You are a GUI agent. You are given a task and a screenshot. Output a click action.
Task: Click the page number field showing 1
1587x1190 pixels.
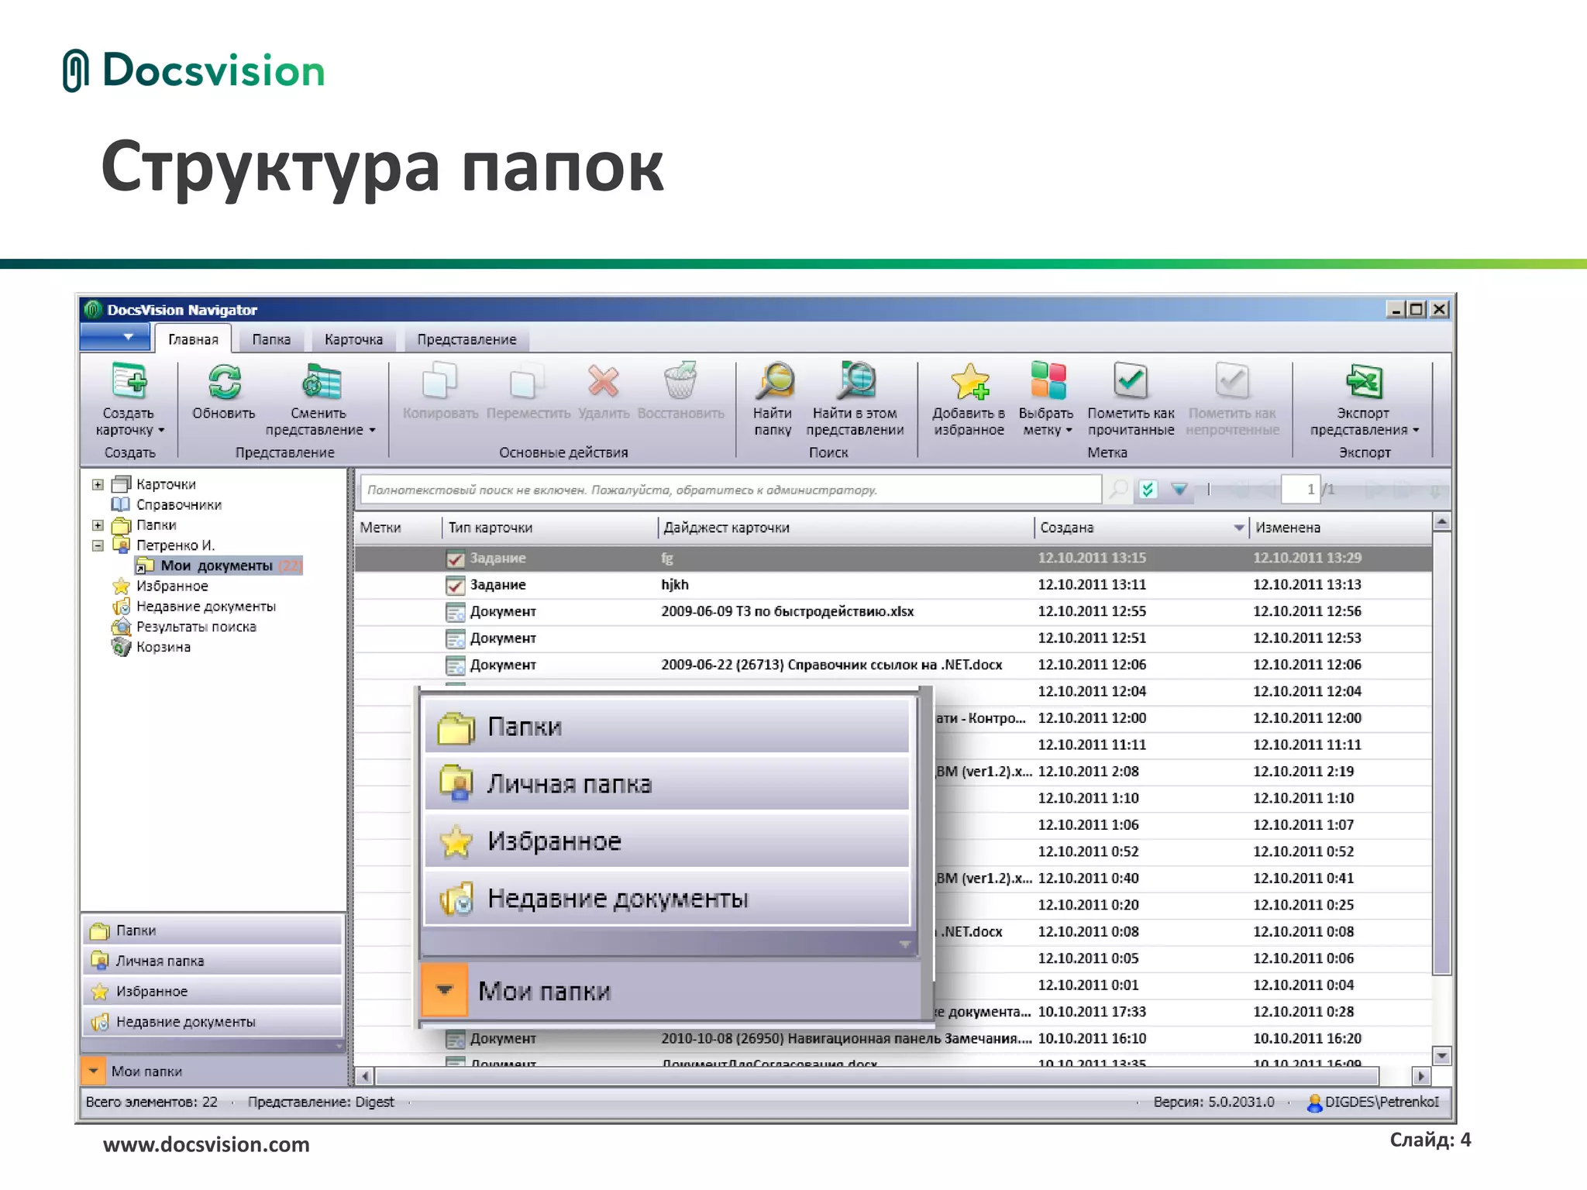[x=1300, y=490]
